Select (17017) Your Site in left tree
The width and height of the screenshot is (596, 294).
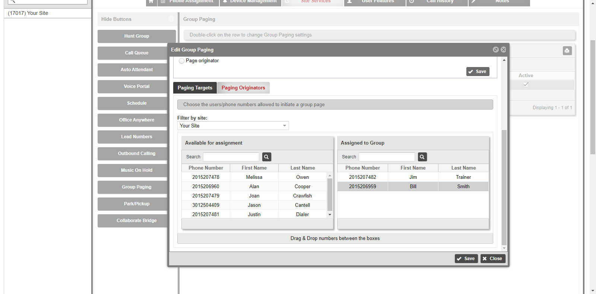tap(28, 13)
